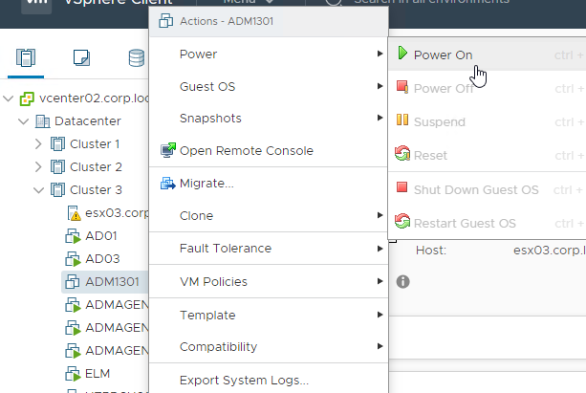Image resolution: width=586 pixels, height=393 pixels.
Task: Switch to the Storage view icon
Action: click(137, 58)
